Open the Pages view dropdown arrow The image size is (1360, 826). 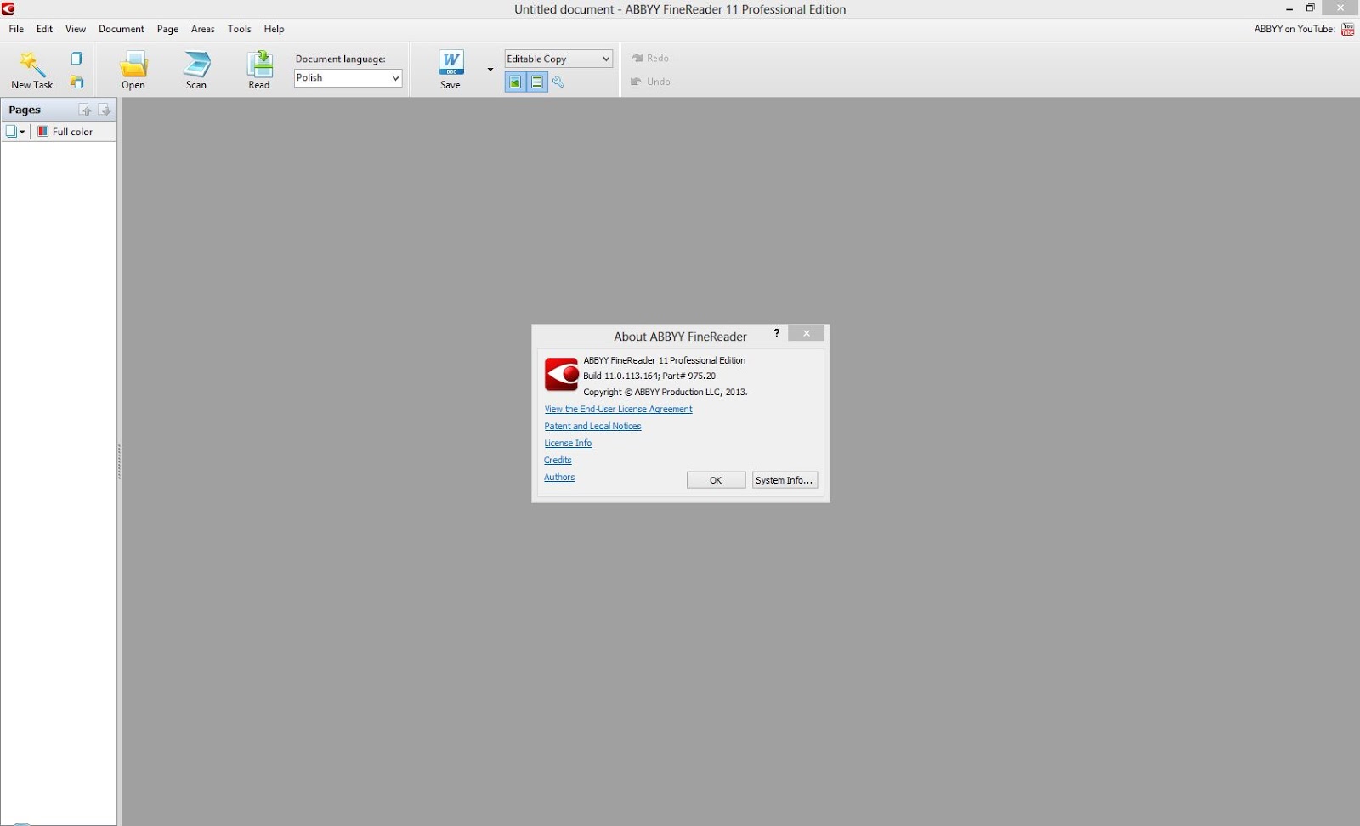click(22, 132)
